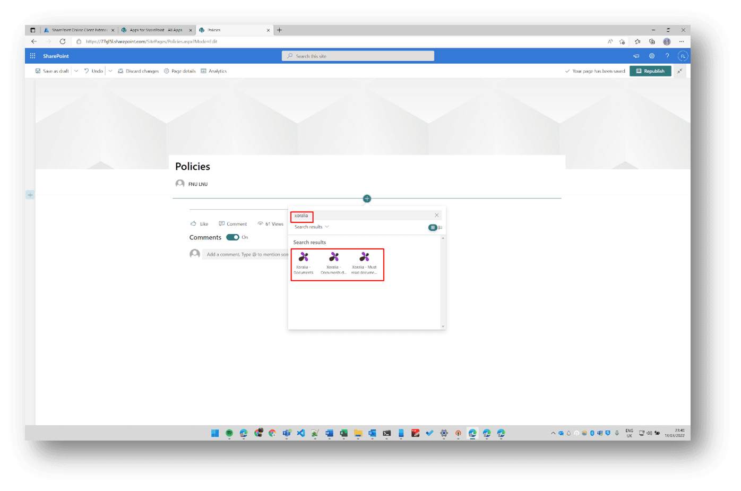Click the Comment button
This screenshot has height=491, width=741.
coord(232,224)
